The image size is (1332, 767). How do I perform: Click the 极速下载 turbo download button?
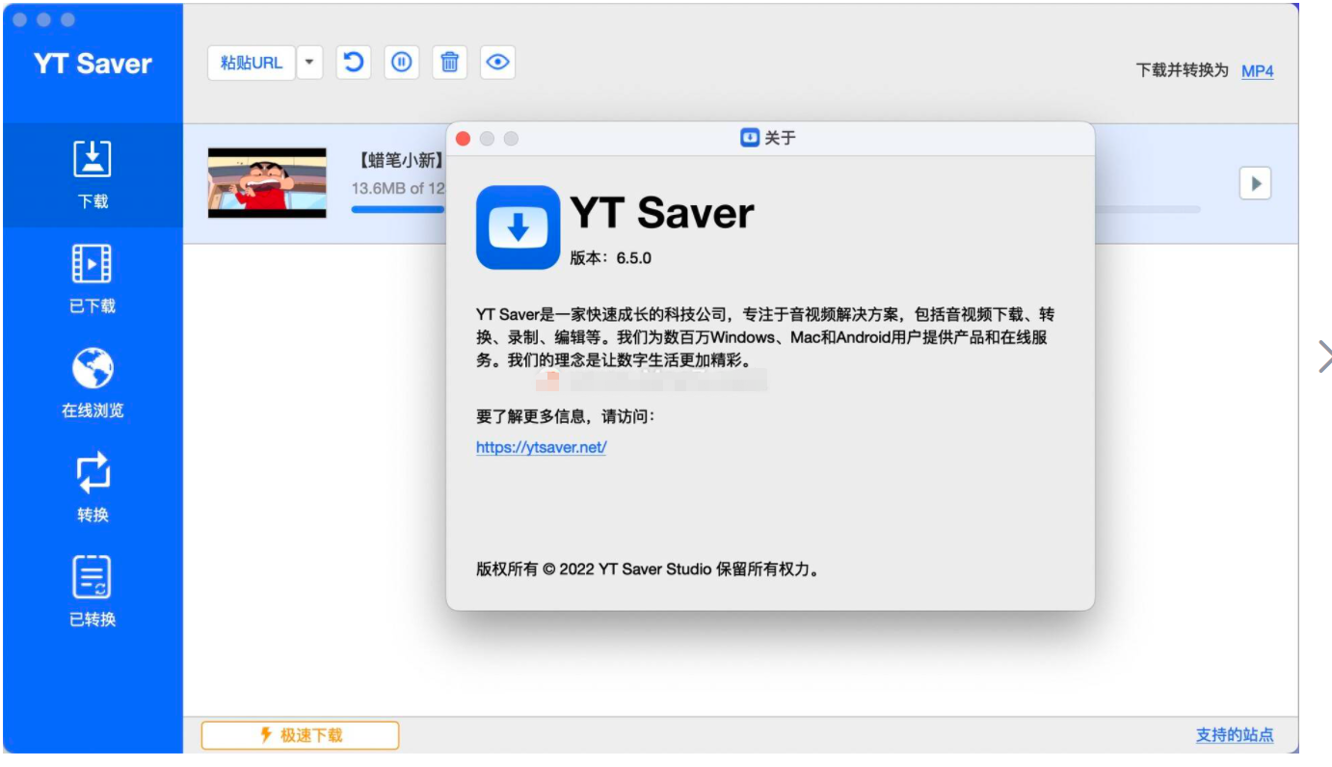[300, 735]
